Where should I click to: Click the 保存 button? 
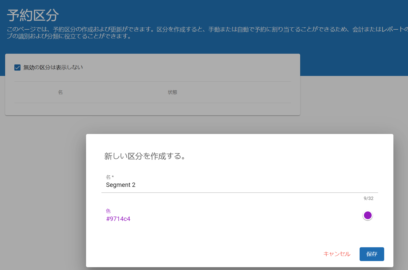(372, 254)
